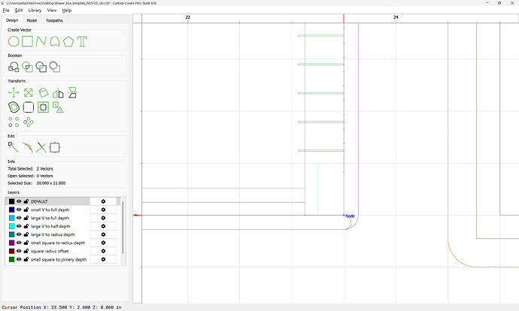Select the Trim Vectors scissors tool
The image size is (519, 311).
41,147
